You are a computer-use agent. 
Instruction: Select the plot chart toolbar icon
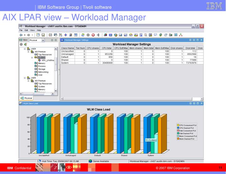[126, 35]
